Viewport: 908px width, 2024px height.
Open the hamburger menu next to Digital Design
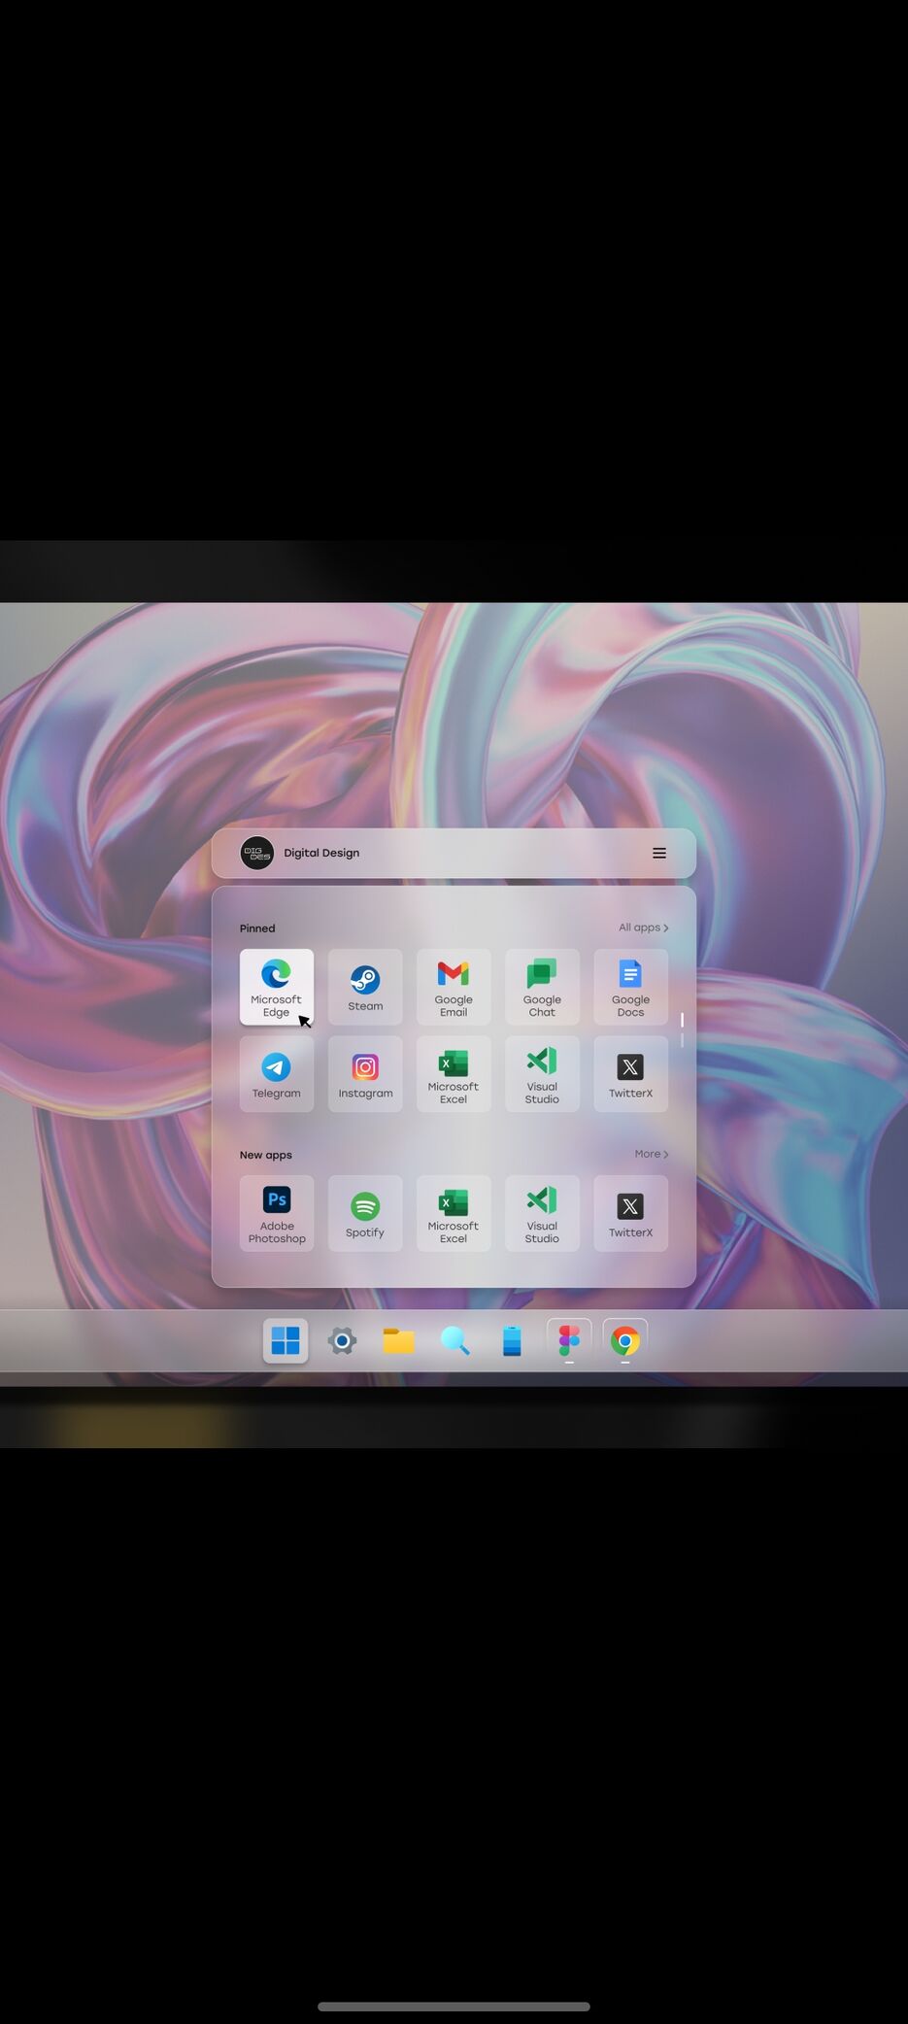[659, 853]
